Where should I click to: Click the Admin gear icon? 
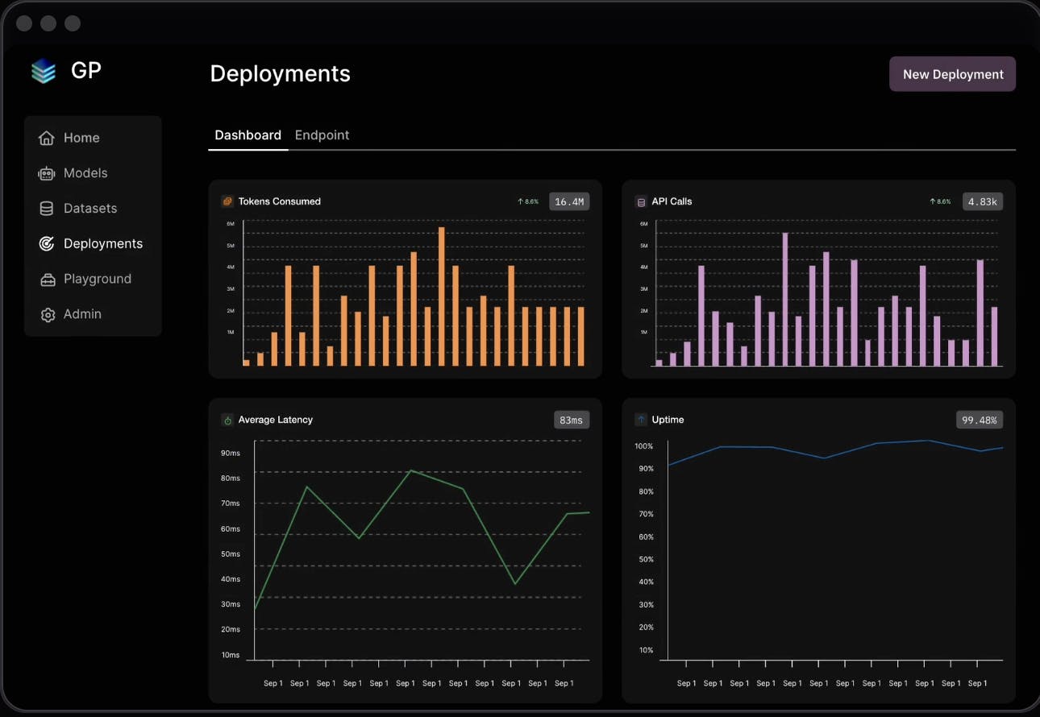tap(47, 314)
